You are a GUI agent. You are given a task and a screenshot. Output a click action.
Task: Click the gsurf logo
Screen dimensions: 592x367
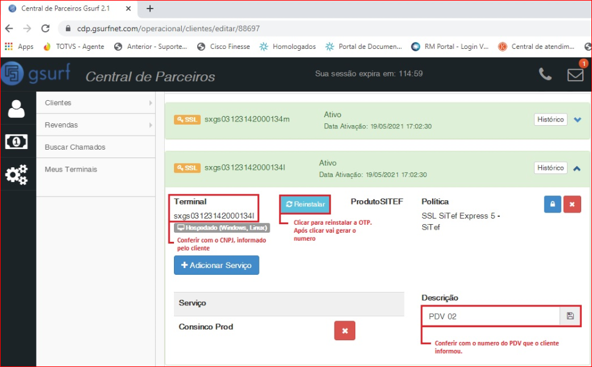(x=36, y=73)
